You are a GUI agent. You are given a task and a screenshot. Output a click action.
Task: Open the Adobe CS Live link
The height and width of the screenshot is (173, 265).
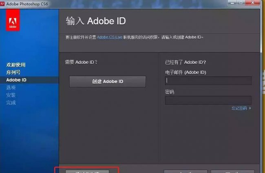click(110, 37)
